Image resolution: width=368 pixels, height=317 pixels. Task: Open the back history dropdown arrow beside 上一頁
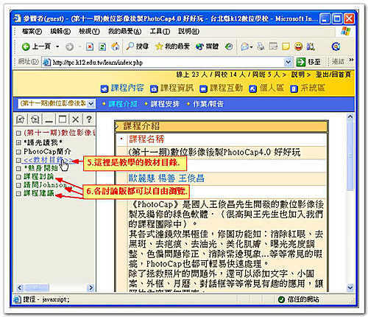(x=57, y=46)
